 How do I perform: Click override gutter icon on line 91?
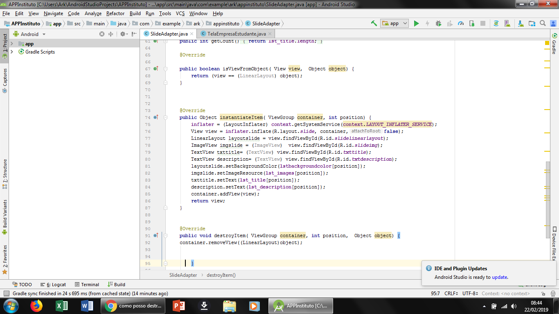156,235
